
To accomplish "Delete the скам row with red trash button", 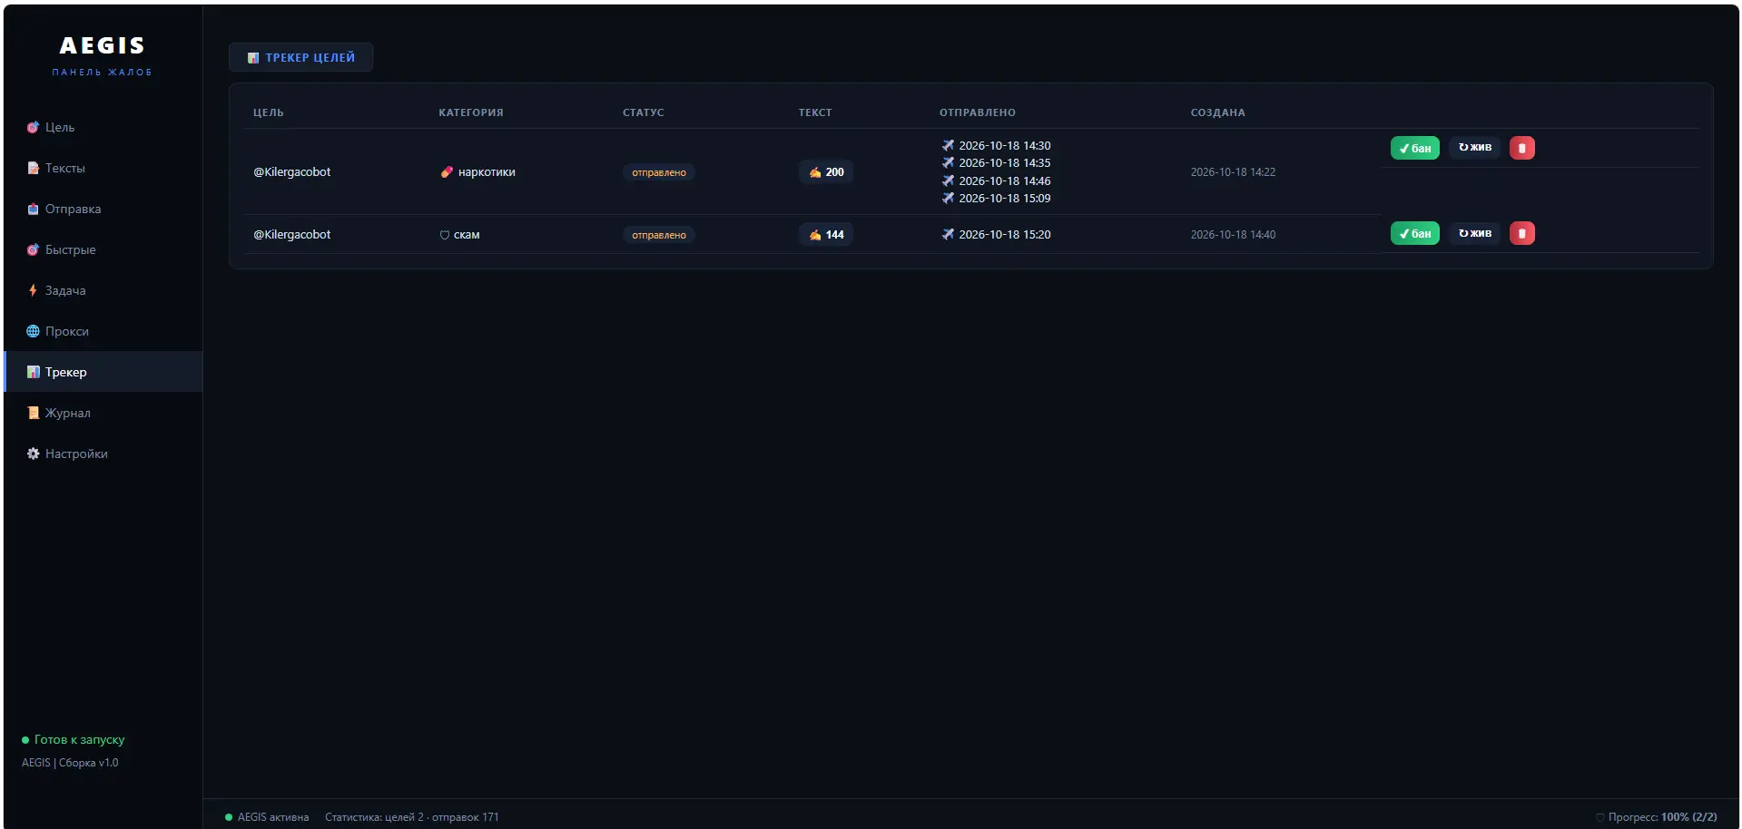I will [x=1522, y=233].
